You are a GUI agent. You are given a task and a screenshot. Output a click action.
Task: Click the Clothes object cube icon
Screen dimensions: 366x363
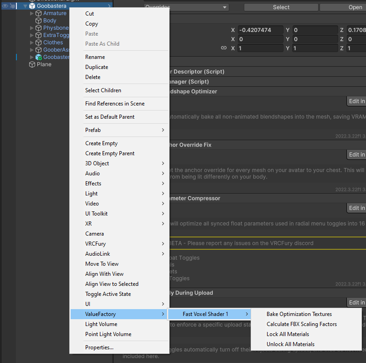point(39,42)
